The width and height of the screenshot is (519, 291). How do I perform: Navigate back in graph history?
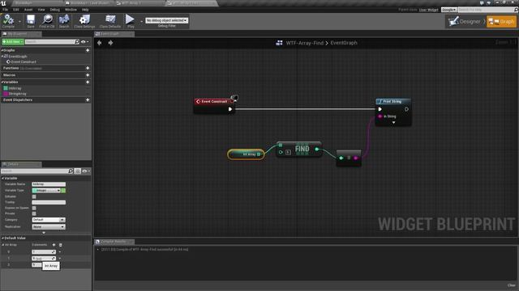99,43
